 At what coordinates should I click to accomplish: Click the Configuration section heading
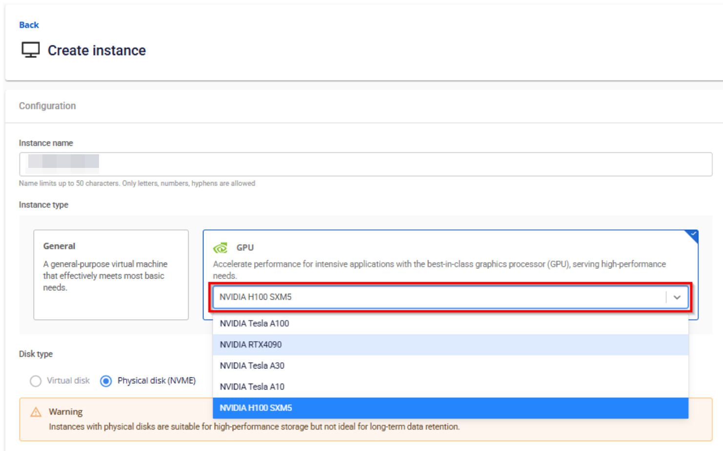point(47,106)
